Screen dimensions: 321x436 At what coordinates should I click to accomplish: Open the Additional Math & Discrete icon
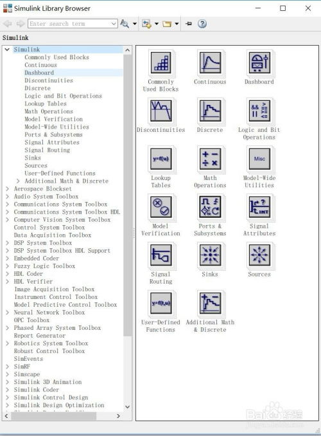tap(210, 304)
